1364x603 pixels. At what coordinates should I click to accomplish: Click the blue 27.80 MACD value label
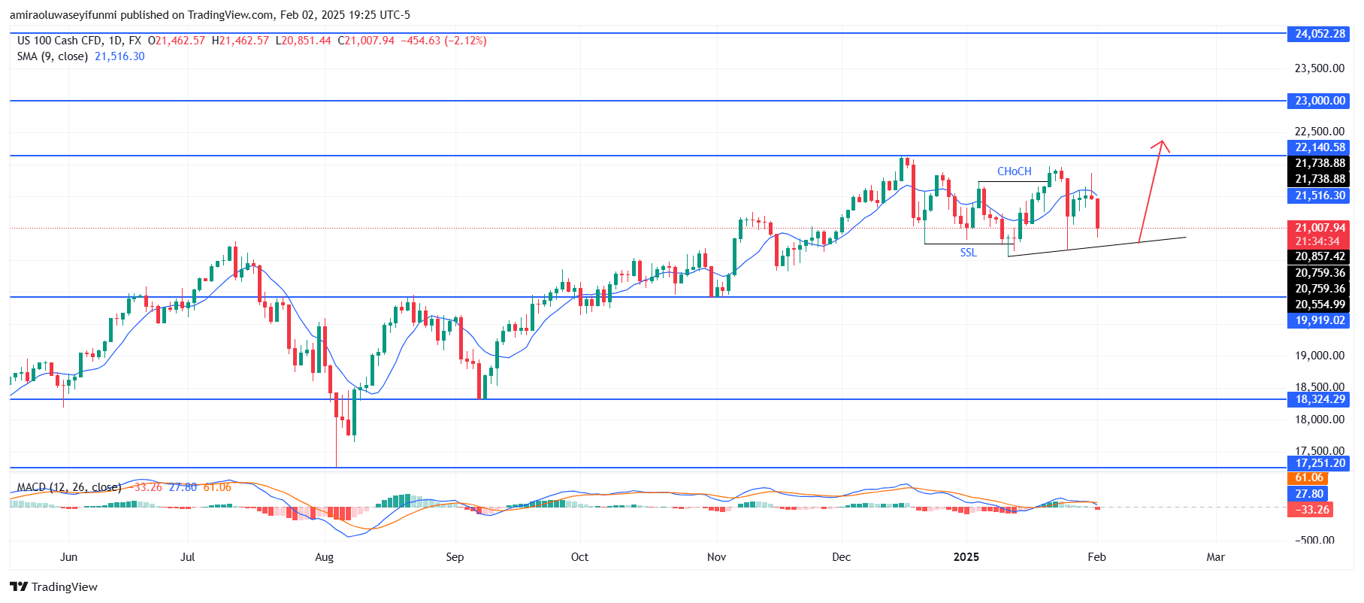click(1308, 494)
